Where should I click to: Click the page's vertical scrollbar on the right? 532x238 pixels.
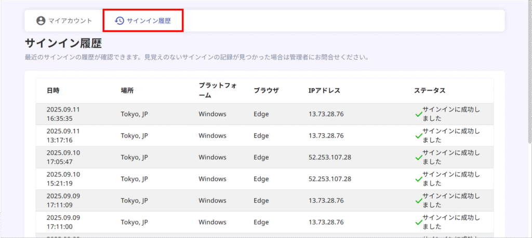click(x=529, y=78)
